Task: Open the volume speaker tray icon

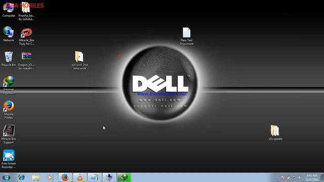Action: pyautogui.click(x=299, y=177)
